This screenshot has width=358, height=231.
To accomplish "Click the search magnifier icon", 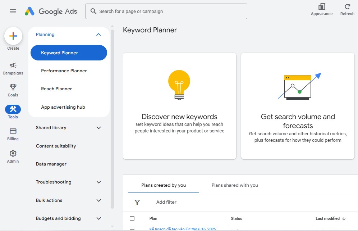I will click(x=93, y=11).
